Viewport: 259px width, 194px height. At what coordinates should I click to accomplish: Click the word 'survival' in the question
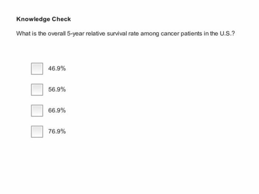(117, 34)
